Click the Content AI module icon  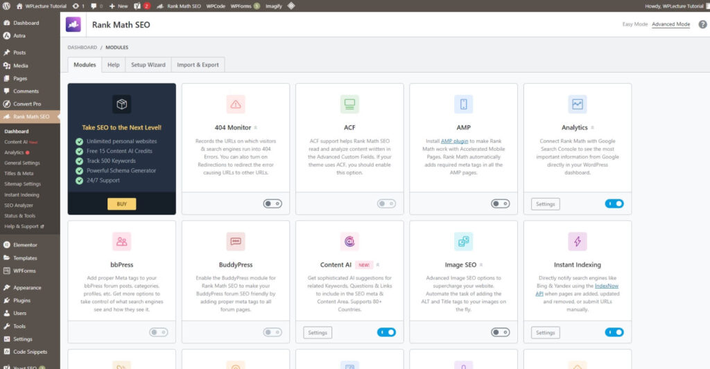pos(349,242)
